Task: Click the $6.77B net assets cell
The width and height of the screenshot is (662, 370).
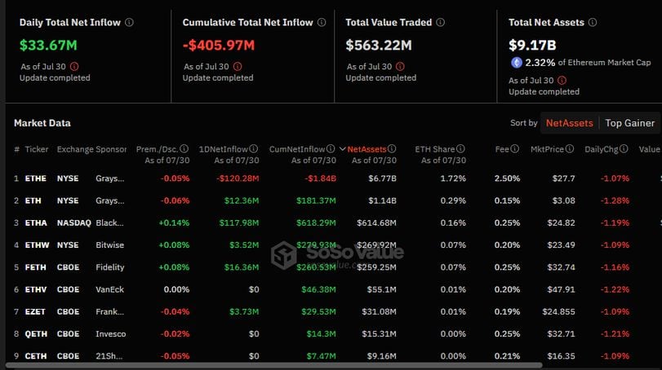Action: click(x=383, y=178)
